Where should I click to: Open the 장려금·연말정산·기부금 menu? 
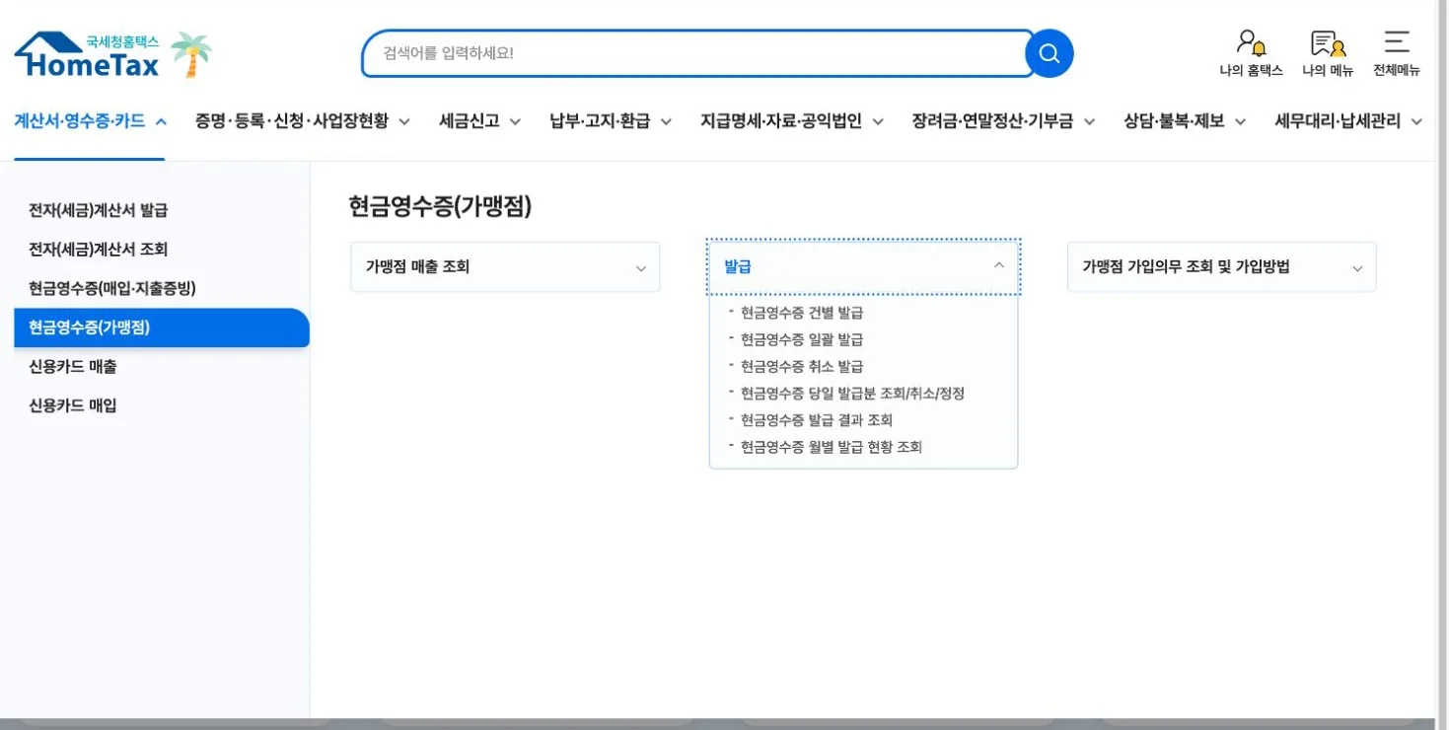(1004, 121)
